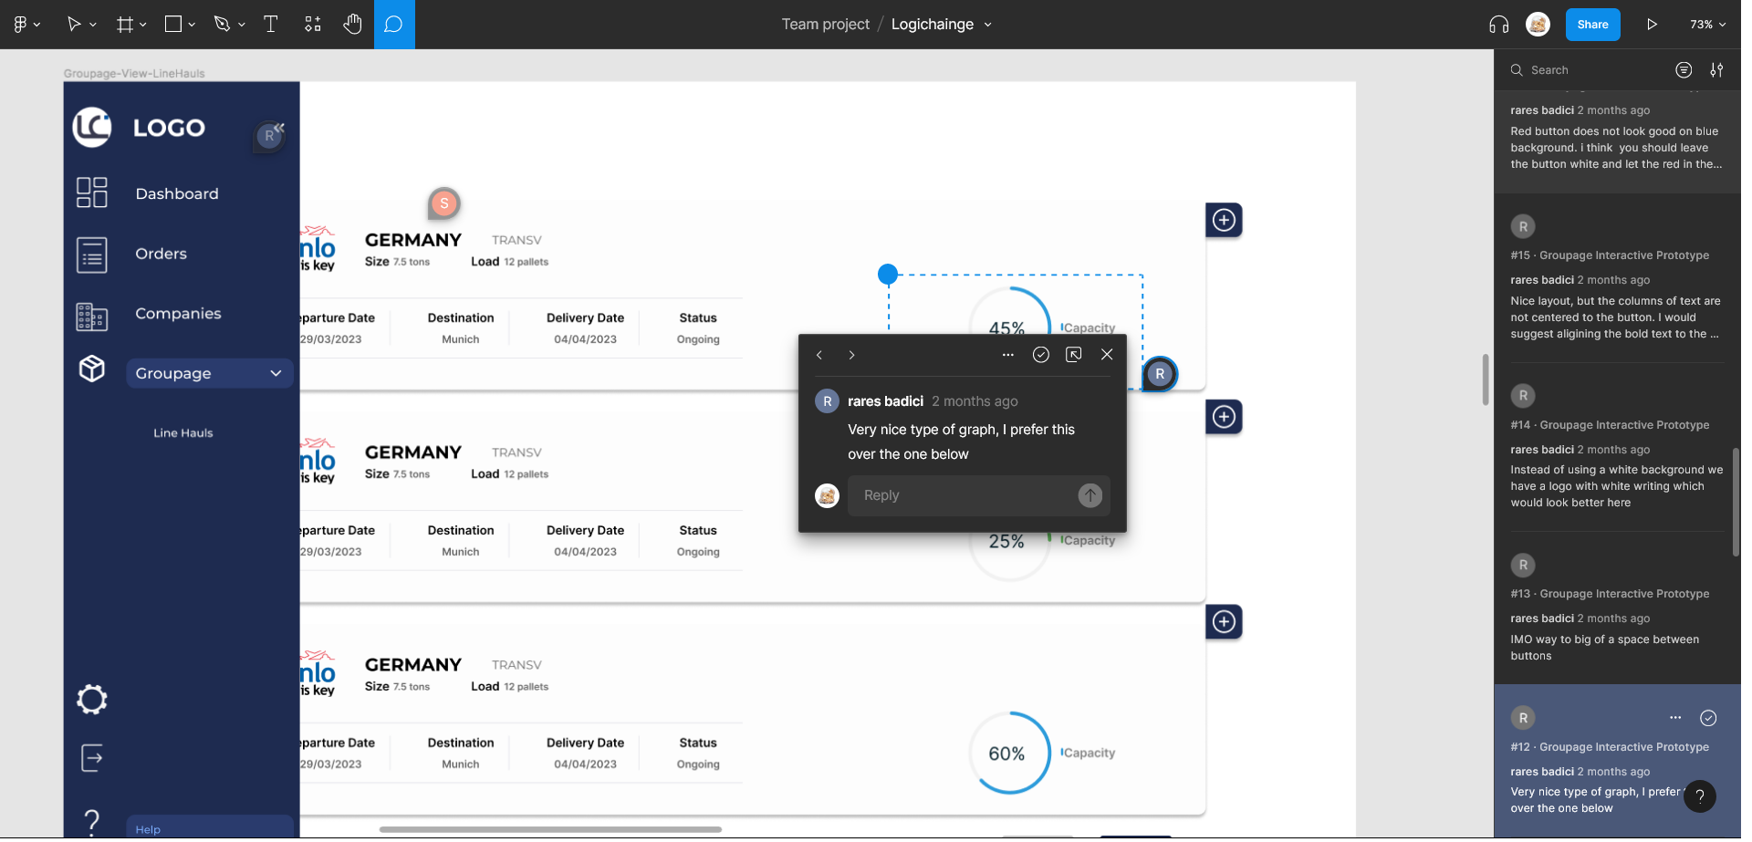Resolve the open comment thread
This screenshot has height=842, width=1752.
click(1041, 355)
